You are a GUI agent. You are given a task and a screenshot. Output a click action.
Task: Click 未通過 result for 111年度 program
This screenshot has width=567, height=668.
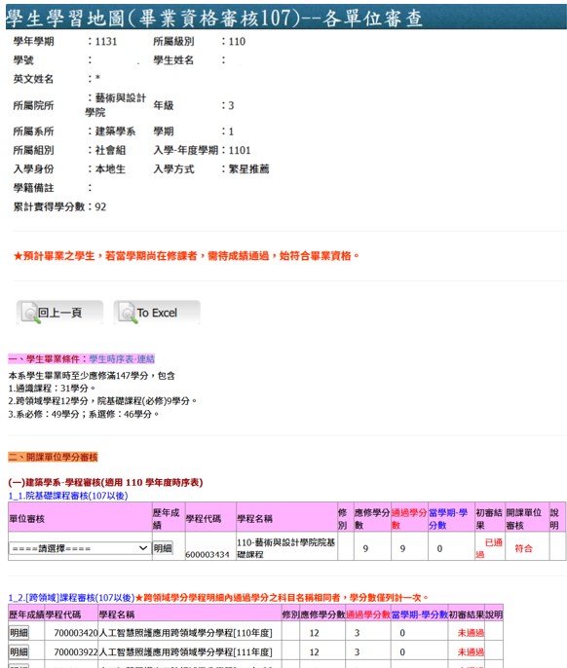click(471, 652)
